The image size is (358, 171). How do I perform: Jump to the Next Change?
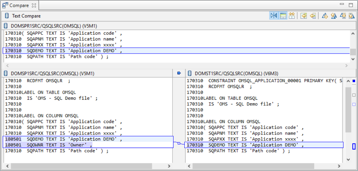343,16
